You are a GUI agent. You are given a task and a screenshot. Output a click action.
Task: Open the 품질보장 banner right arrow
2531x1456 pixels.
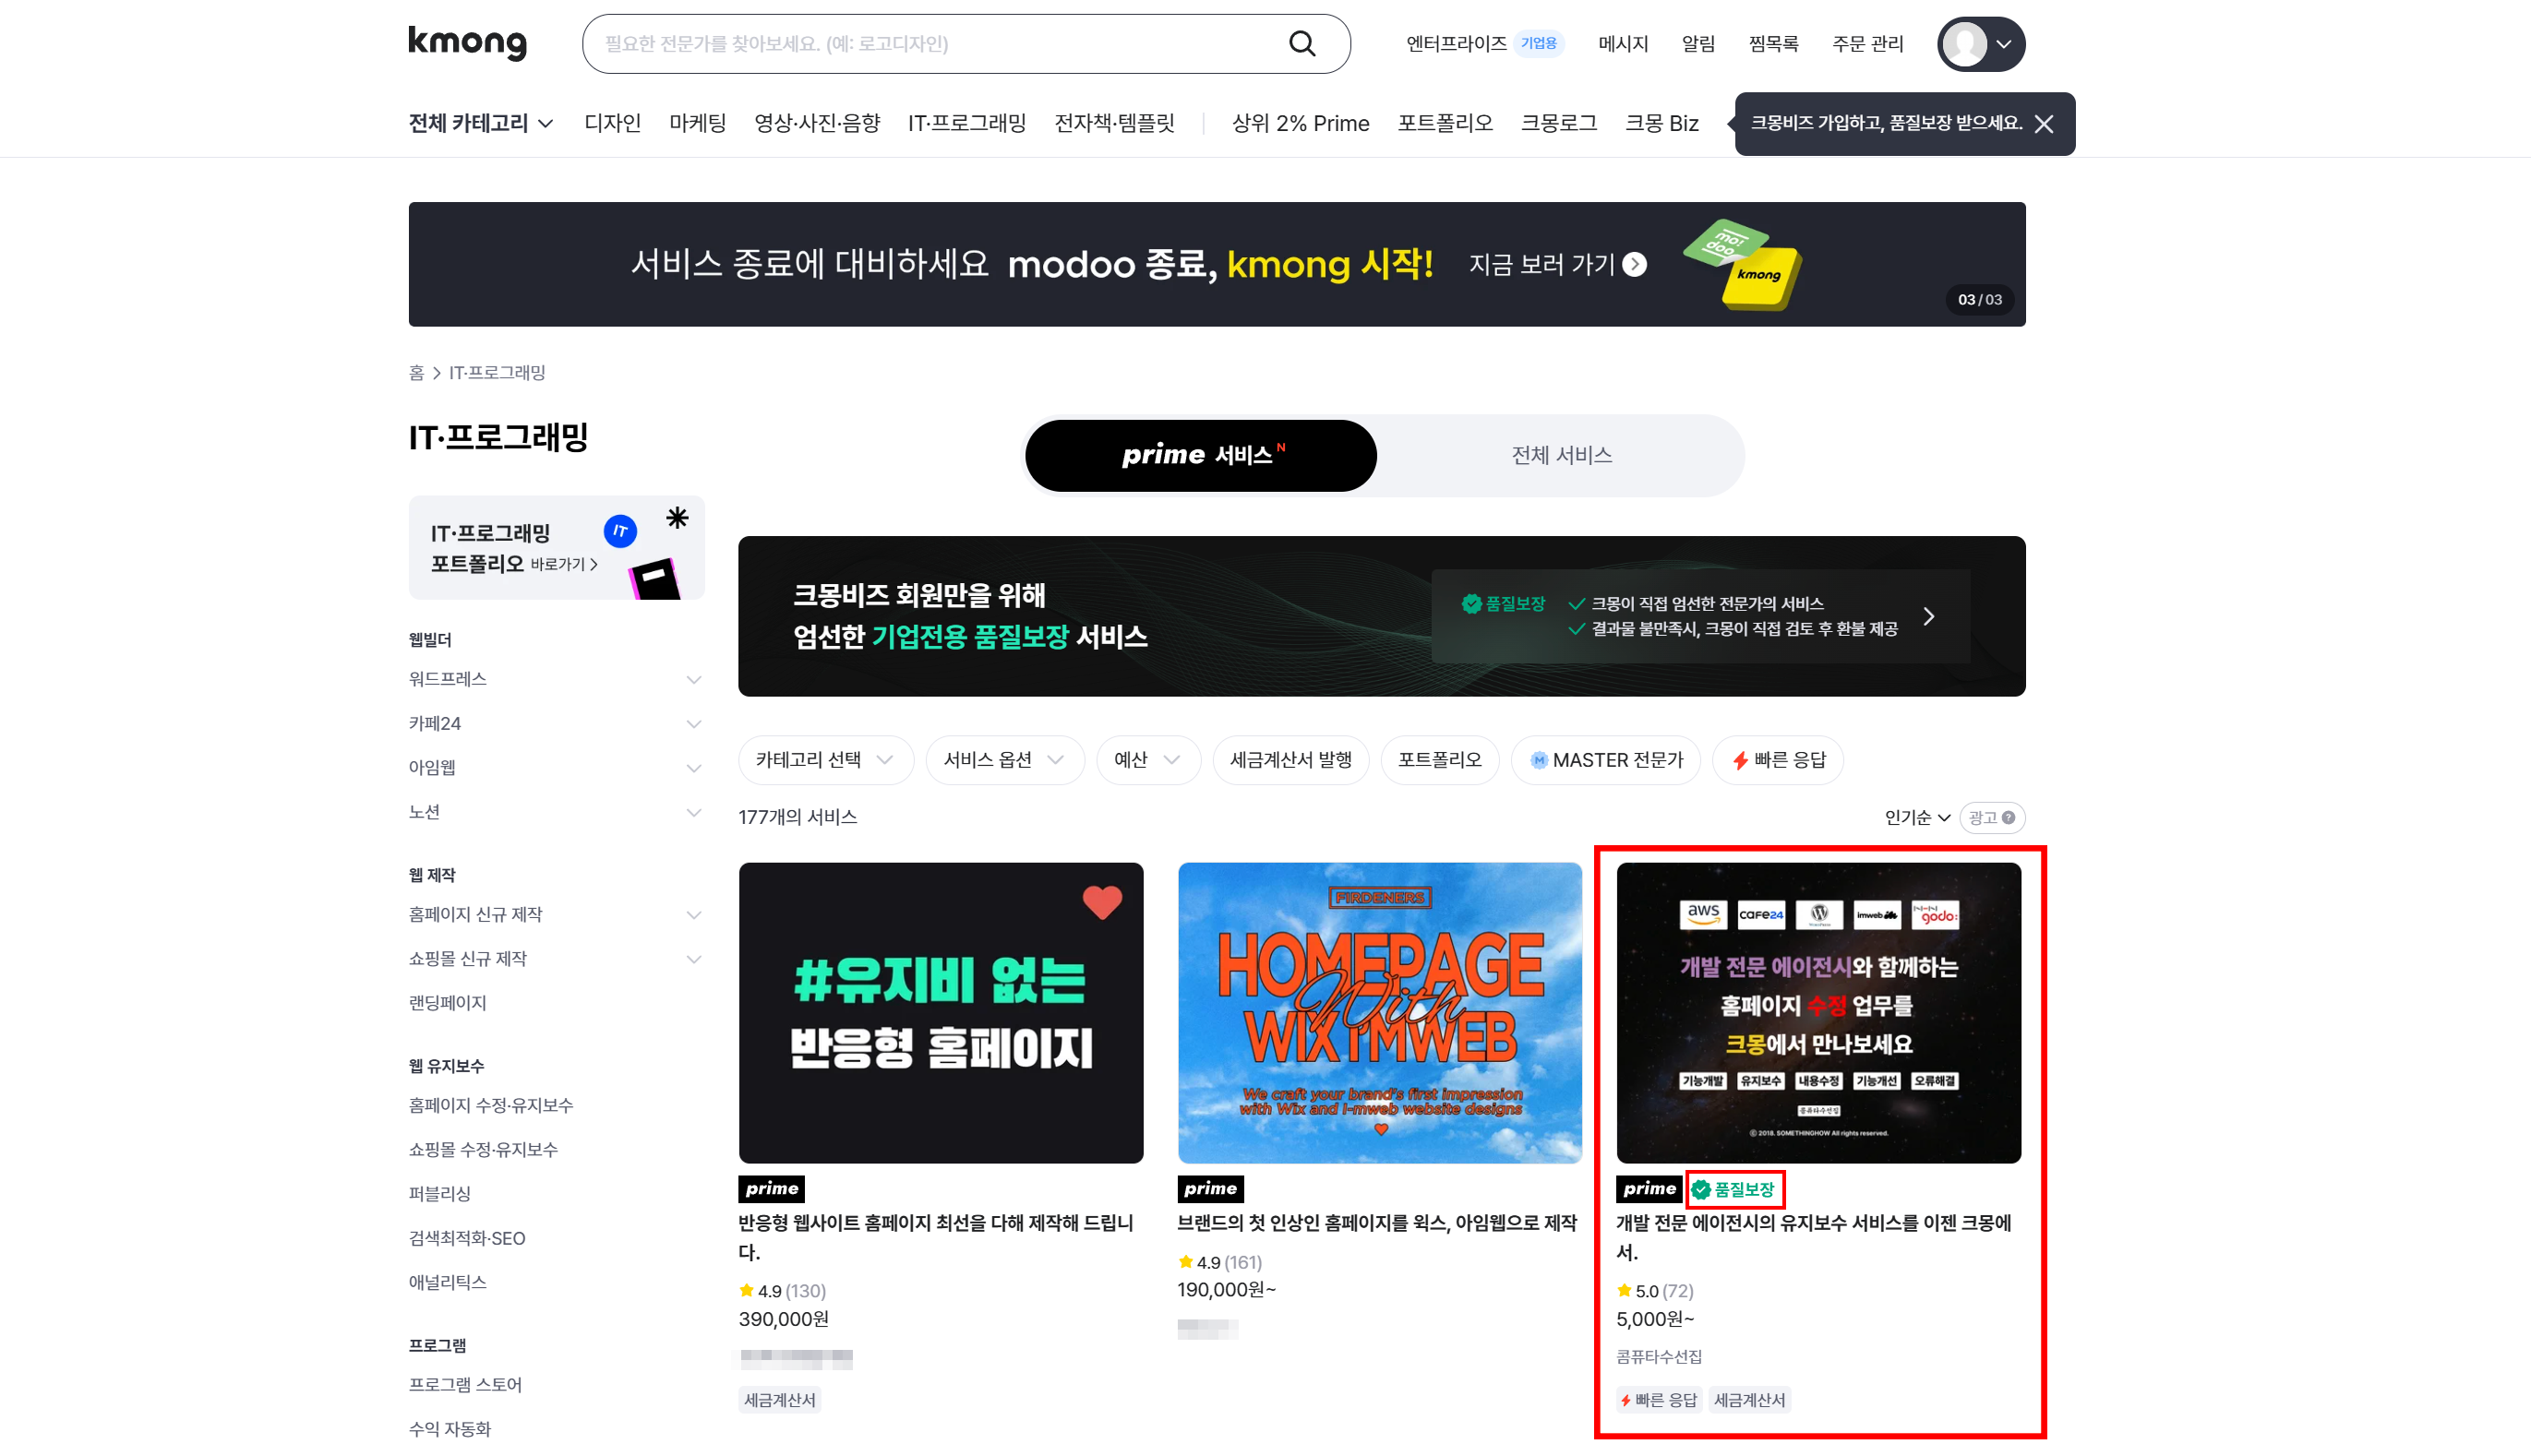click(x=1929, y=616)
